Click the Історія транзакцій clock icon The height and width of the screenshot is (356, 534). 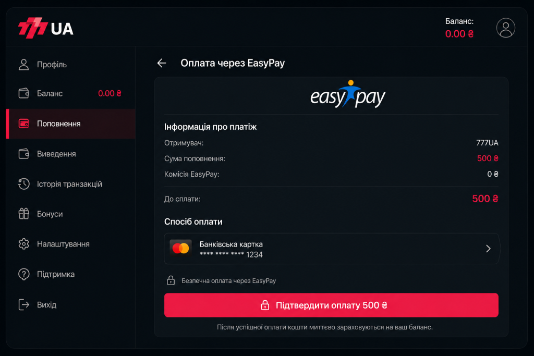point(23,184)
